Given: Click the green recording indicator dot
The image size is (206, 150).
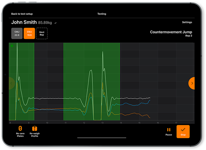Looking at the screenshot, I should point(12,46).
